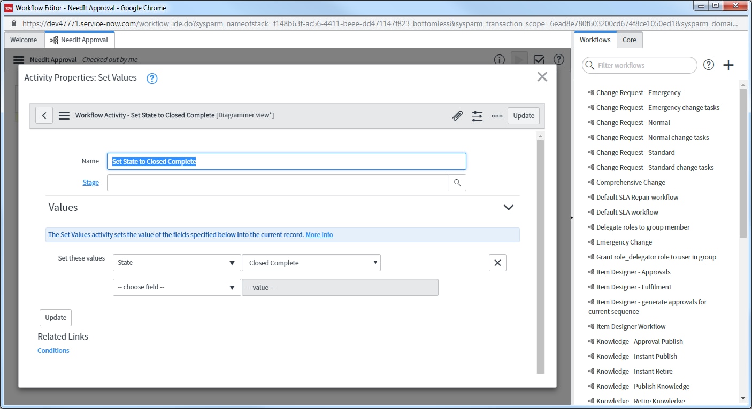Open Delegate roles to group member

643,227
